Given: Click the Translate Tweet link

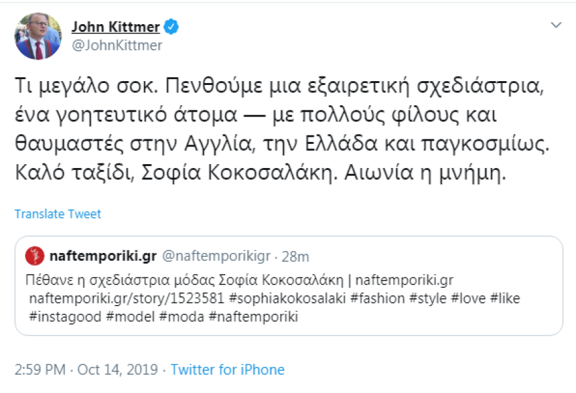Looking at the screenshot, I should pos(57,213).
